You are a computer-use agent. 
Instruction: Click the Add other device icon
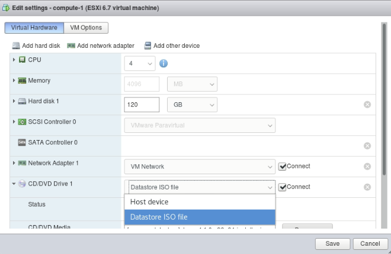pos(148,45)
